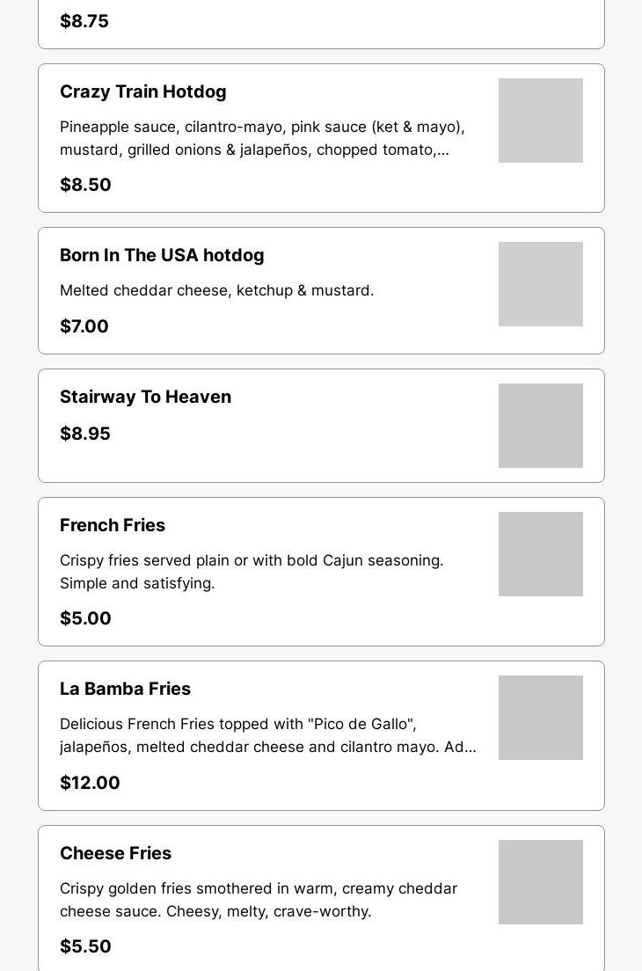Open the French Fries menu item title

tap(113, 525)
